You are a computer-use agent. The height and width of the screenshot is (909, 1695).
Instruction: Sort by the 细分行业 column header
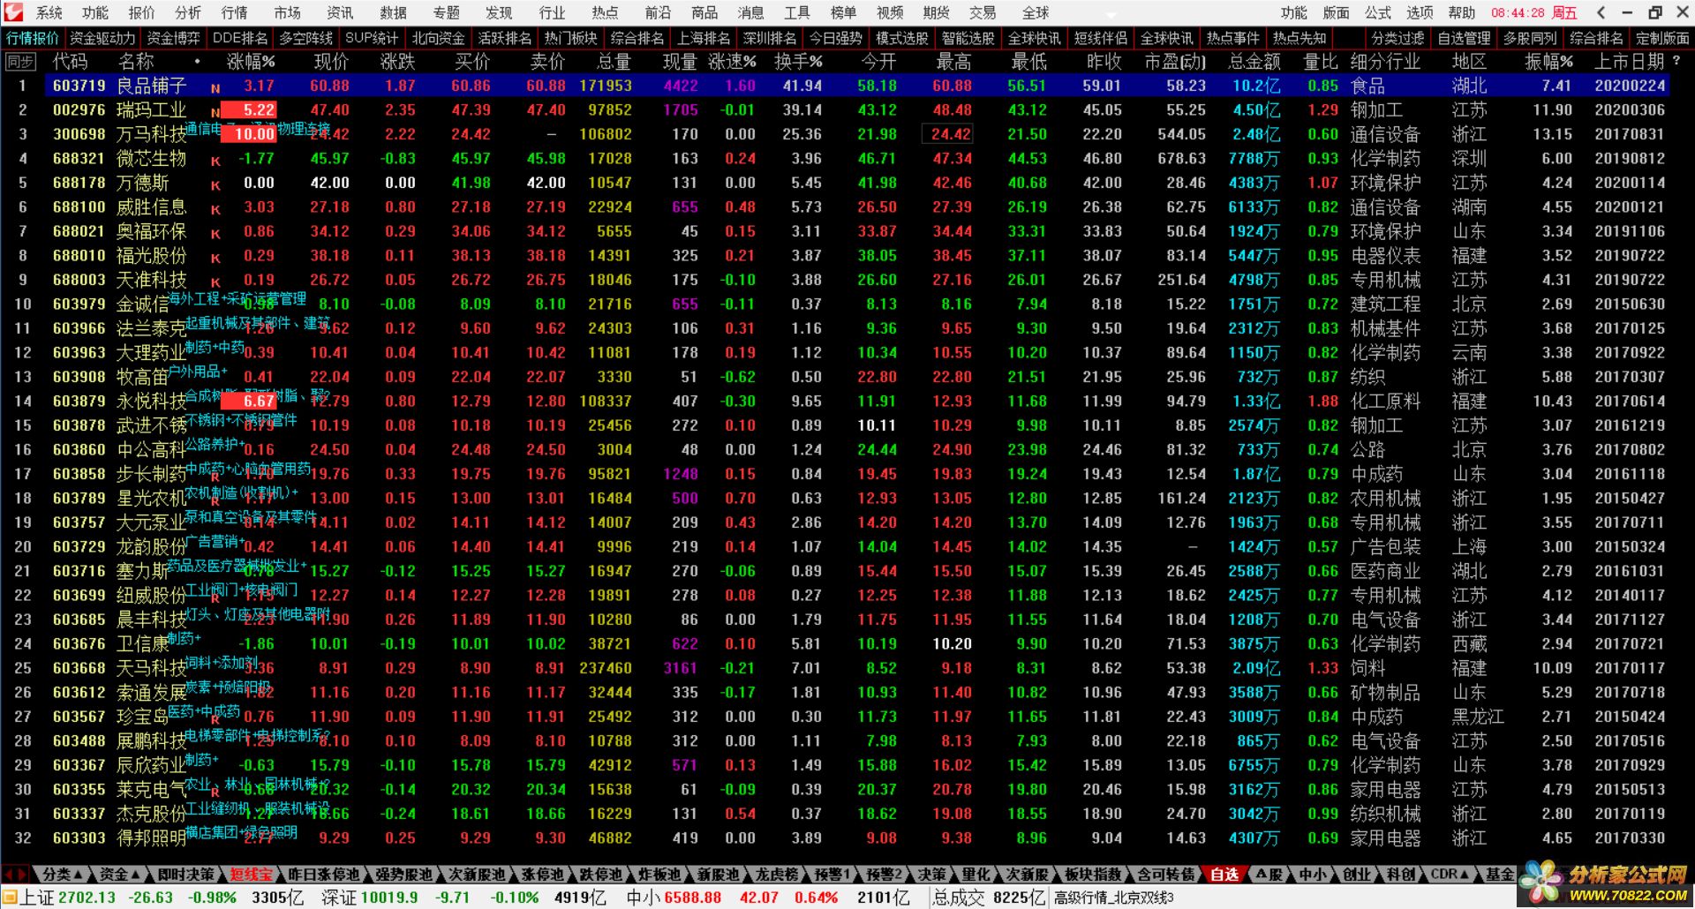pos(1385,62)
